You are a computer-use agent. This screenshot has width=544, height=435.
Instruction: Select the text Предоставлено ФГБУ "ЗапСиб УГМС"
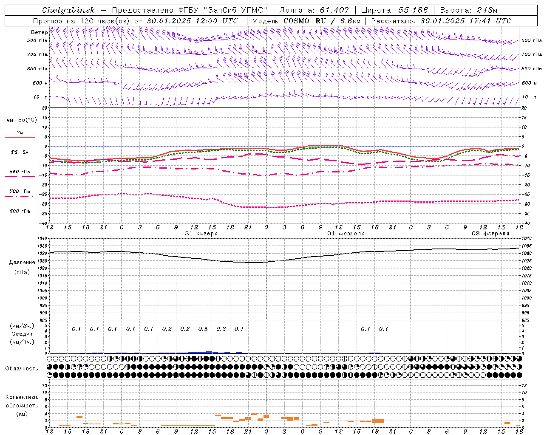pos(190,10)
